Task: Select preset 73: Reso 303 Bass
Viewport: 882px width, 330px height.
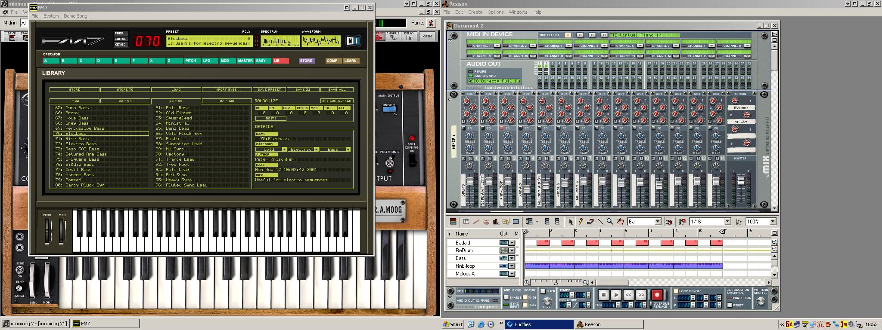Action: pyautogui.click(x=82, y=149)
